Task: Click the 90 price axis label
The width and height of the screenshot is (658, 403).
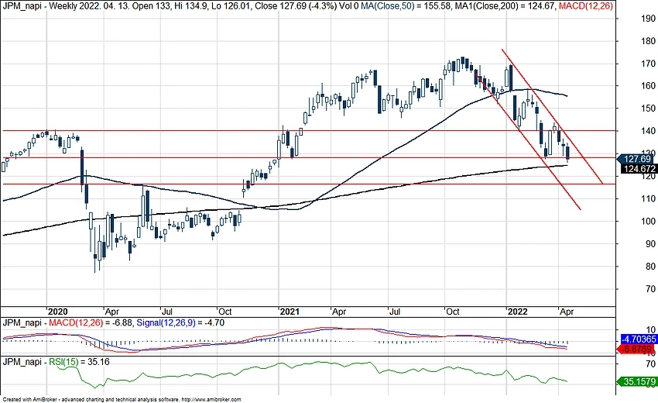Action: (x=650, y=244)
